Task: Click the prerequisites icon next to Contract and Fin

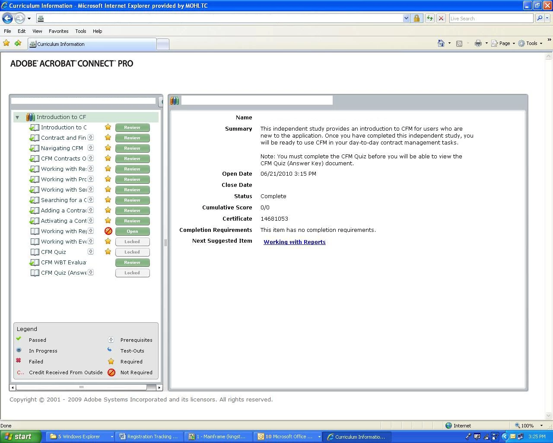Action: (x=91, y=138)
